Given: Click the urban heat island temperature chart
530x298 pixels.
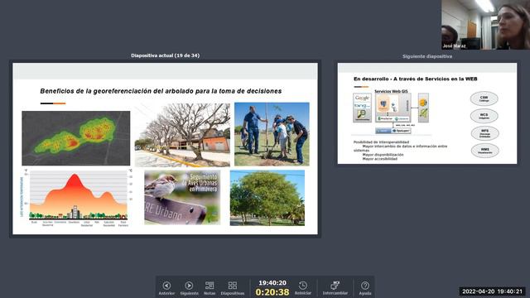Looking at the screenshot, I should (75, 198).
